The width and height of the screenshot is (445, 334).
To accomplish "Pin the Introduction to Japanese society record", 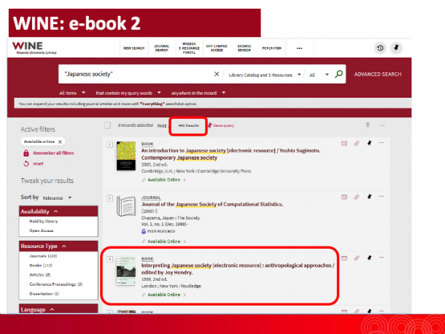I will (x=369, y=143).
